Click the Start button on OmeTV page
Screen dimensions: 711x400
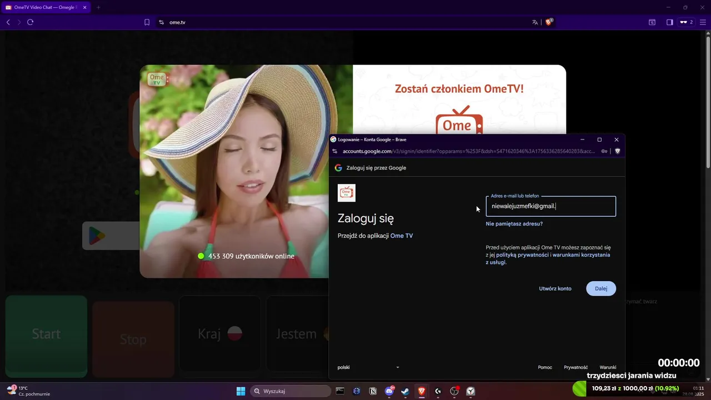[x=46, y=335]
